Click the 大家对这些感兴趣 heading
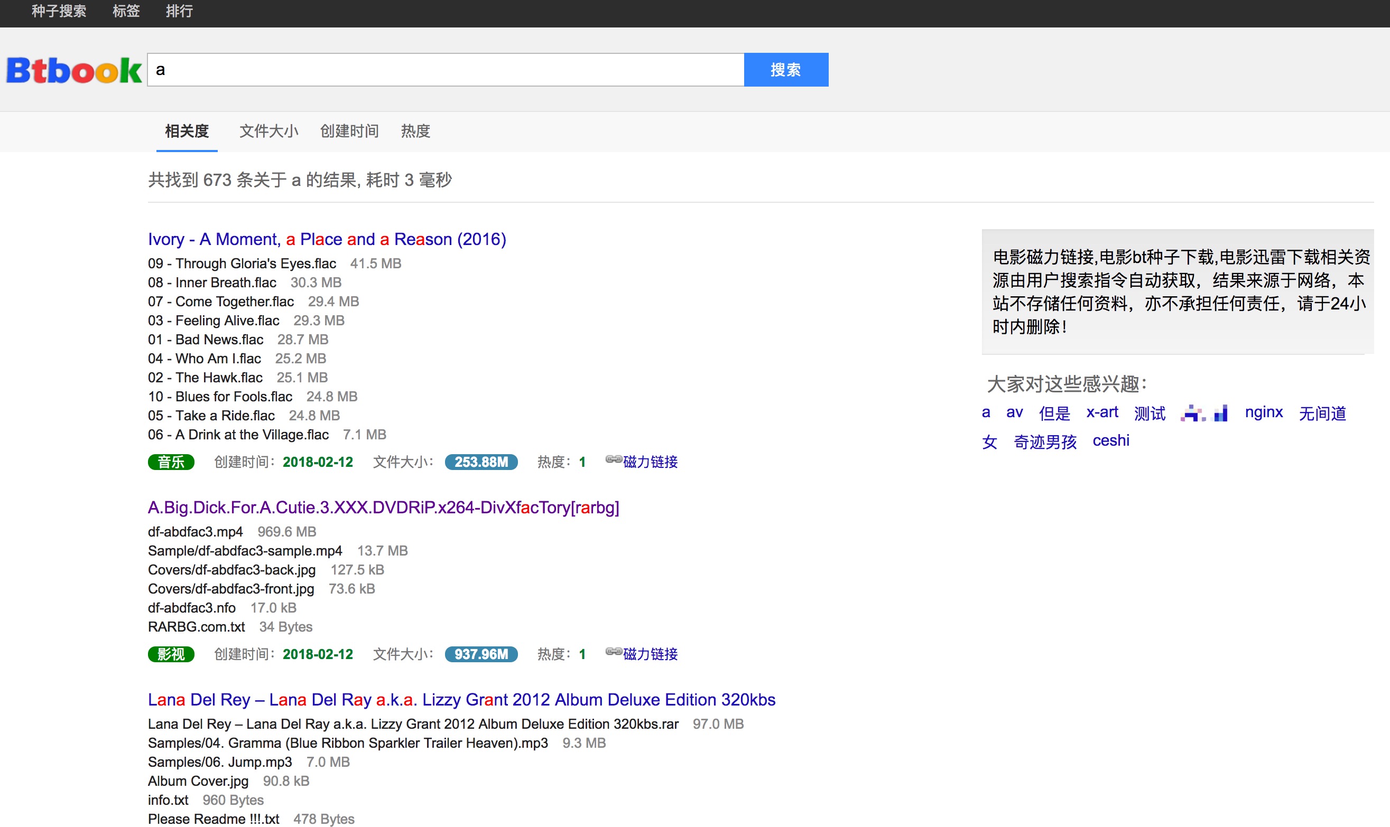 tap(1067, 384)
